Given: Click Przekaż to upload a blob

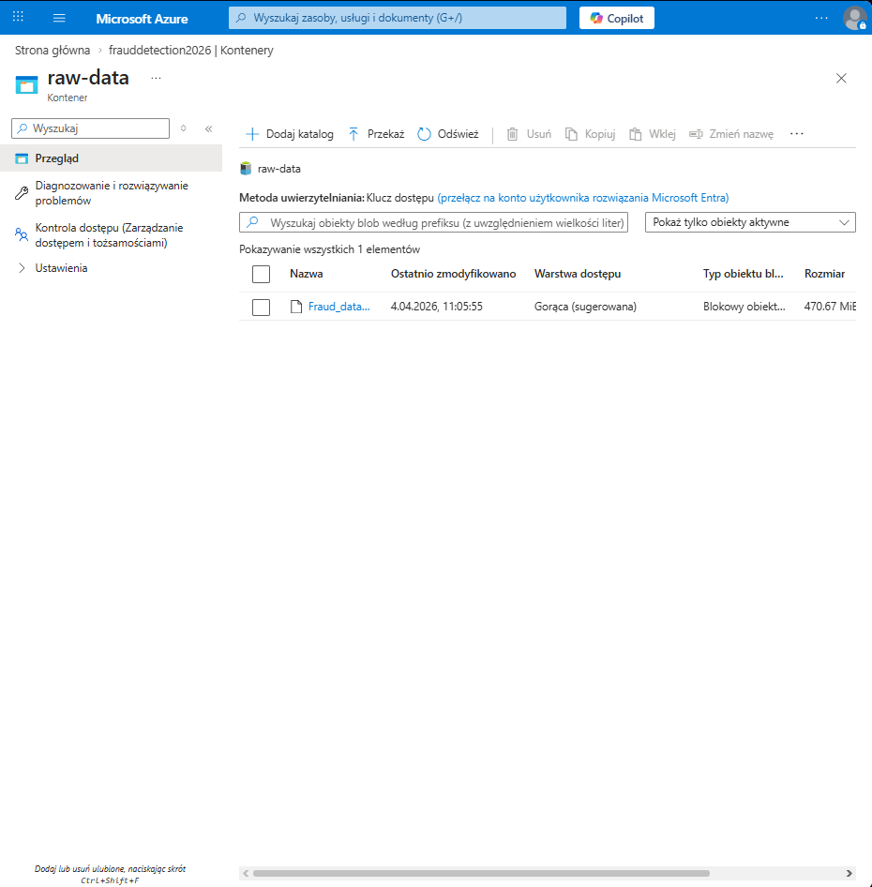Looking at the screenshot, I should click(x=376, y=134).
